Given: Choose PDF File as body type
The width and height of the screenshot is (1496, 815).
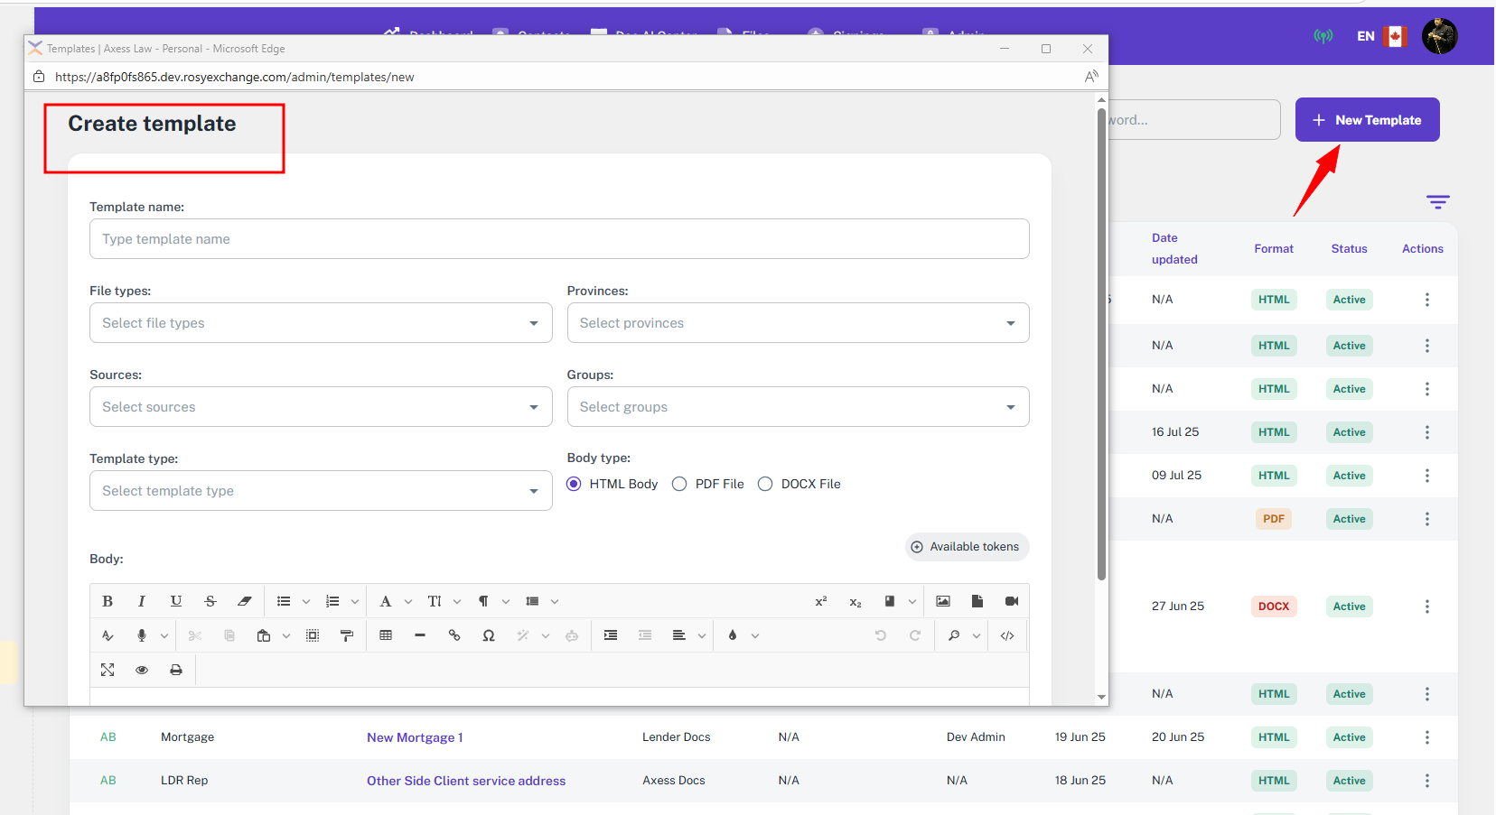Looking at the screenshot, I should pos(679,484).
